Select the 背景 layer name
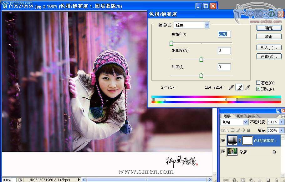The image size is (285, 182). (243, 152)
